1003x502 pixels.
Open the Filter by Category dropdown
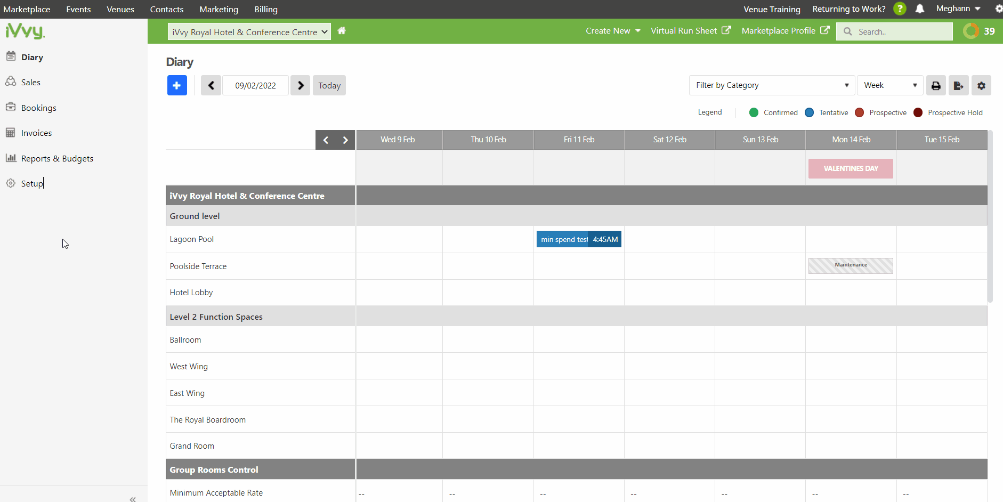pyautogui.click(x=772, y=85)
